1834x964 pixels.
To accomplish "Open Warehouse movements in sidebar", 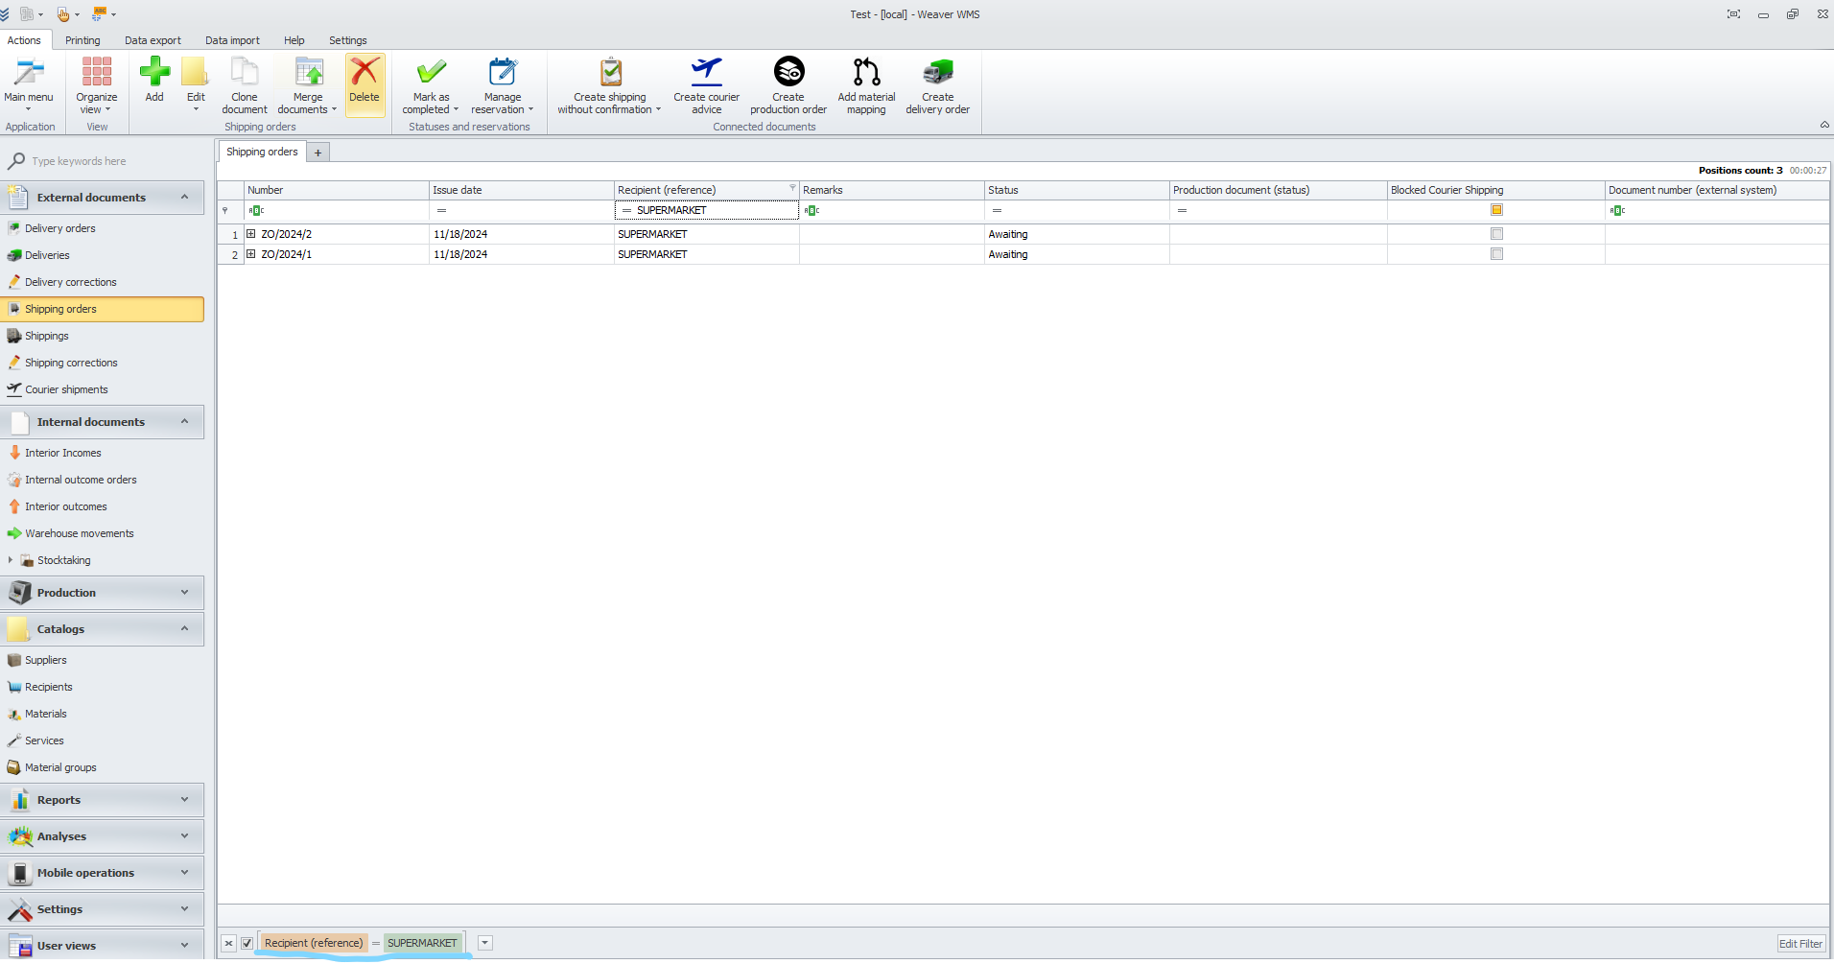I will [x=79, y=533].
